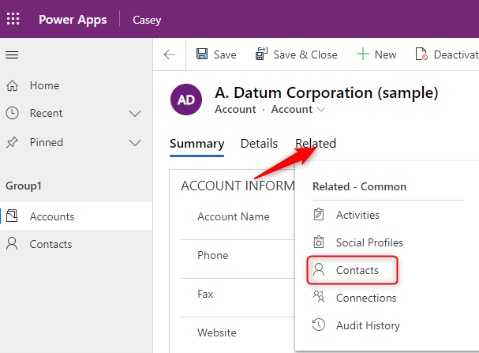Expand the Recent section chevron
Viewport: 479px width, 353px height.
[x=135, y=114]
